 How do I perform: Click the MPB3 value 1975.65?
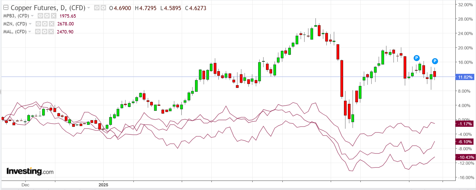(x=68, y=16)
